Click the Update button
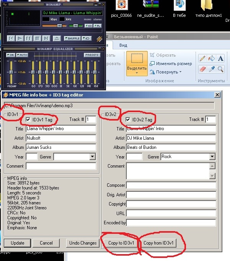The image size is (230, 261). pyautogui.click(x=18, y=243)
